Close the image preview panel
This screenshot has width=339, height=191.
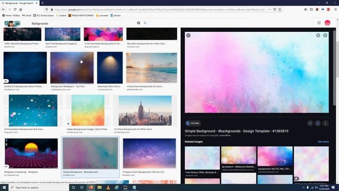click(x=189, y=36)
